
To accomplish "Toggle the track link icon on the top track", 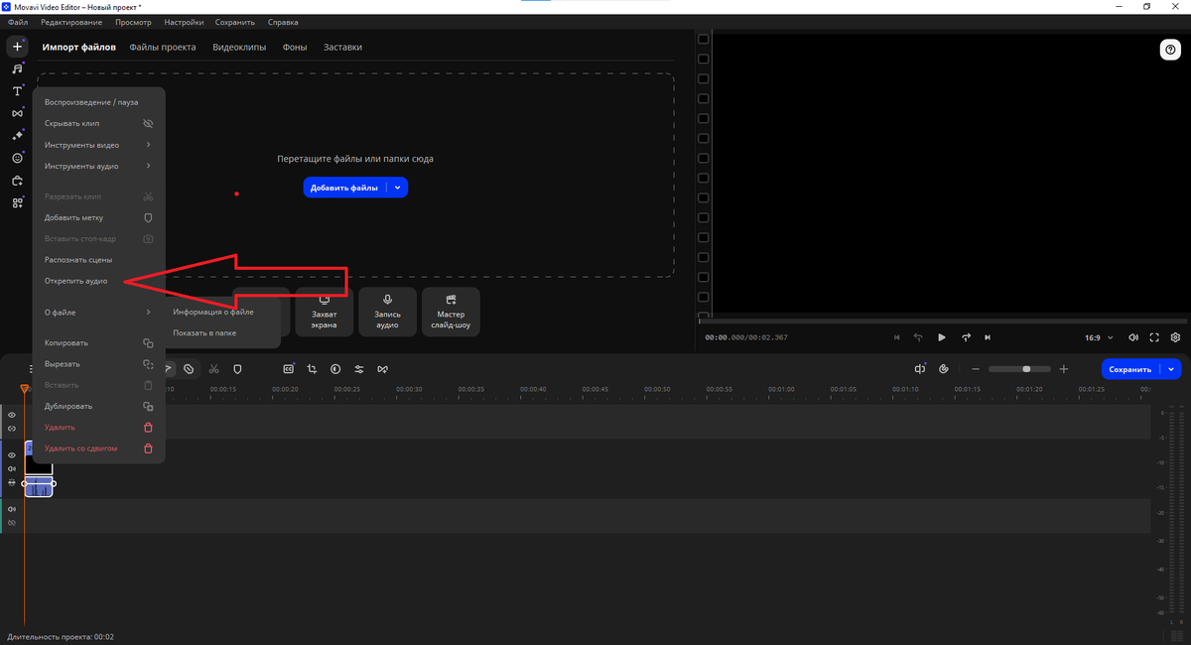I will pyautogui.click(x=11, y=429).
